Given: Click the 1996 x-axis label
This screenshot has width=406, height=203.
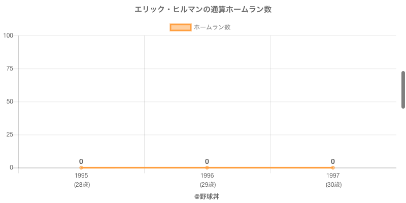Looking at the screenshot, I should coord(207,176).
